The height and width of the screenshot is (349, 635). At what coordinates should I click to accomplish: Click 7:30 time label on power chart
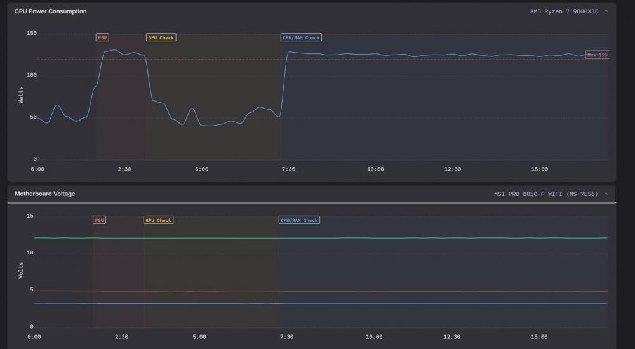point(288,169)
